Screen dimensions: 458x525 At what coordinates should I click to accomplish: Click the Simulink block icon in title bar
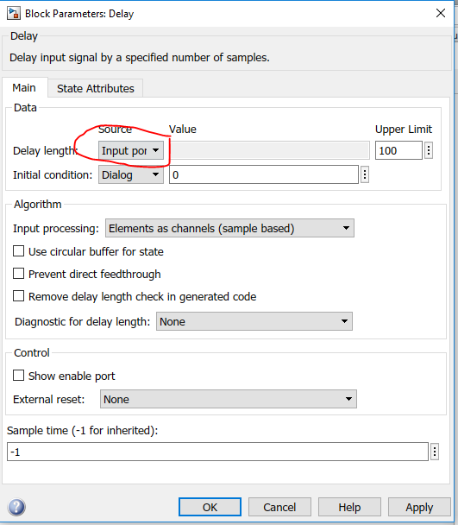click(x=14, y=14)
